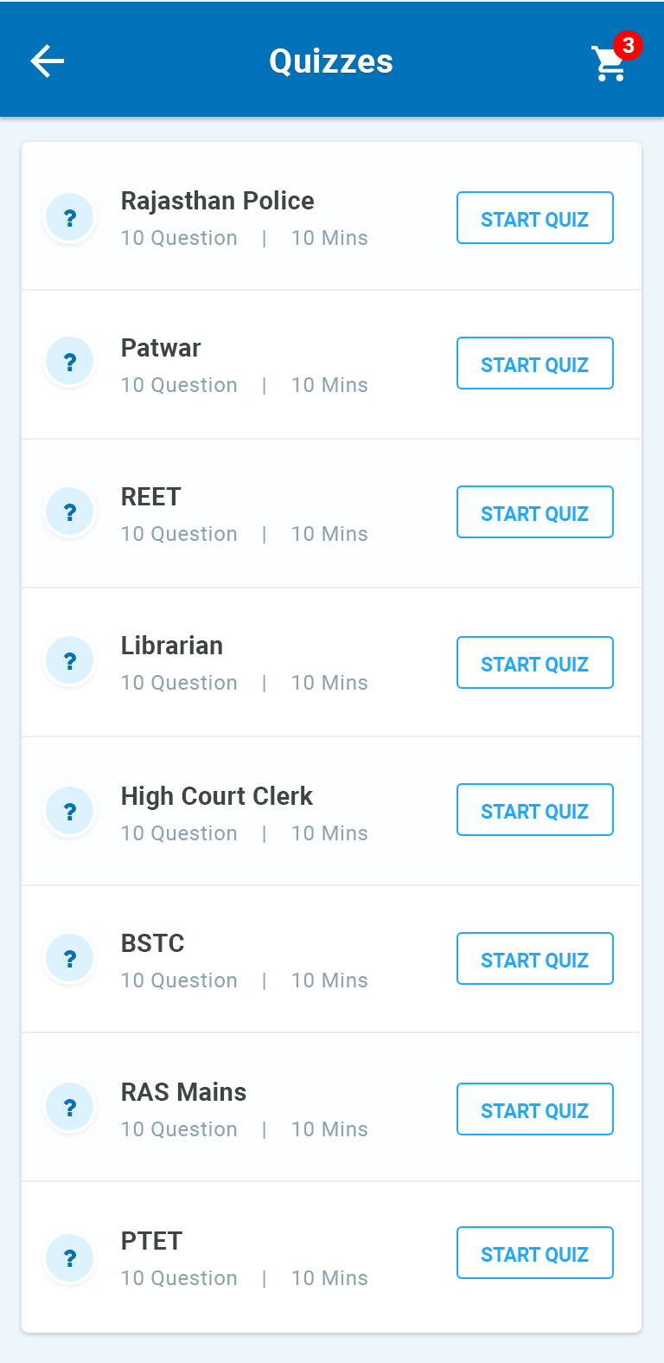Start the RAS Mains quiz
This screenshot has height=1363, width=664.
pos(534,1110)
